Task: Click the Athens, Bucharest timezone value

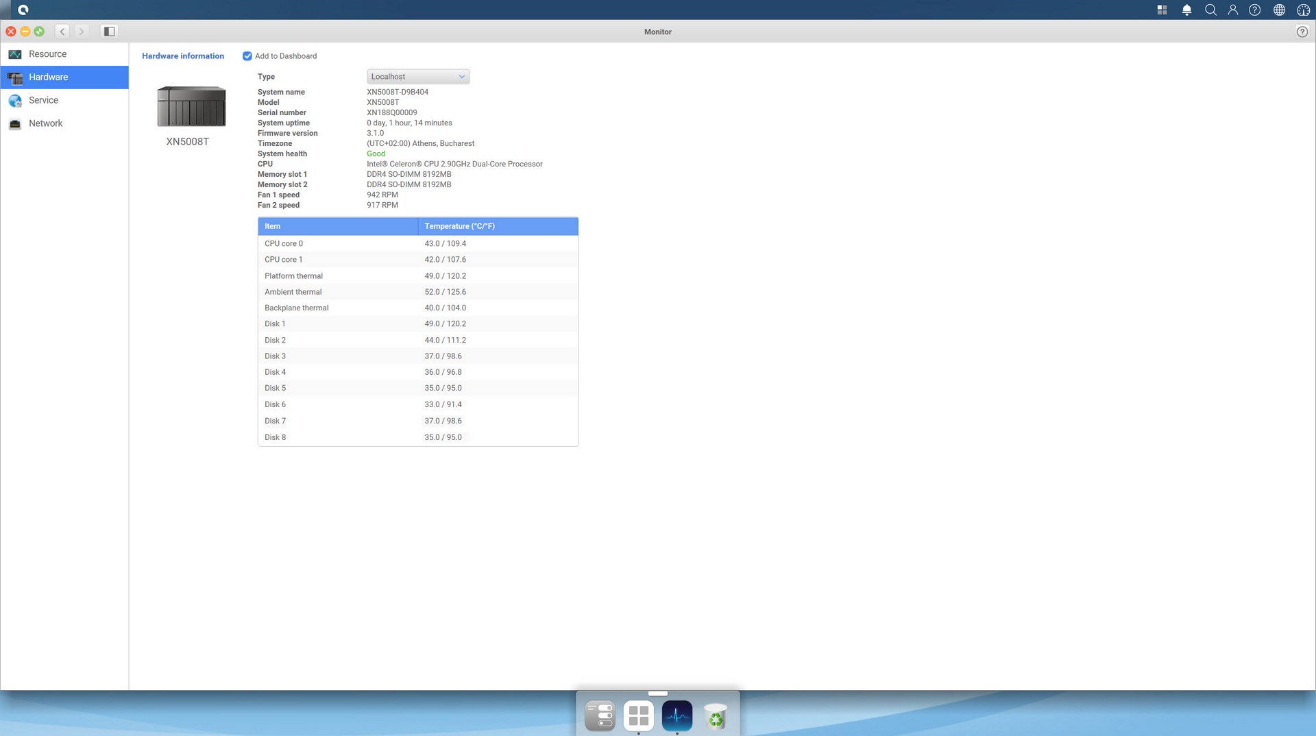Action: (420, 144)
